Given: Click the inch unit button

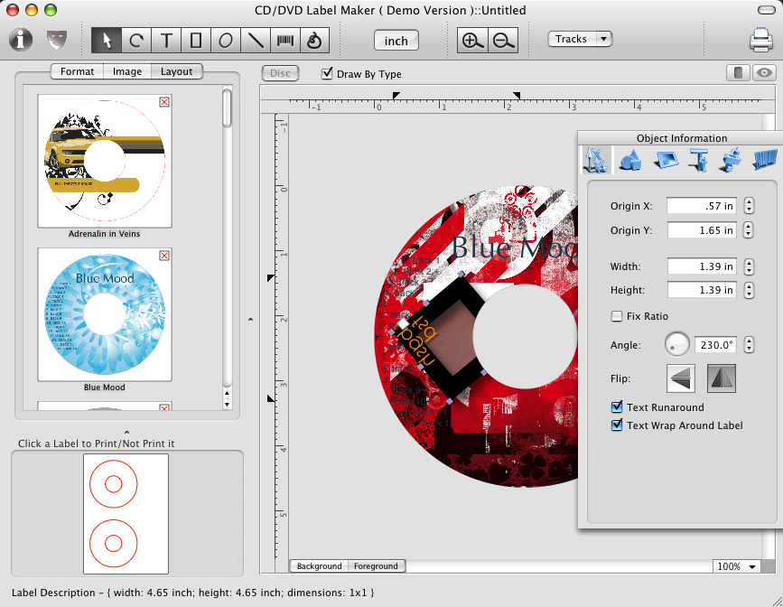Looking at the screenshot, I should tap(396, 41).
